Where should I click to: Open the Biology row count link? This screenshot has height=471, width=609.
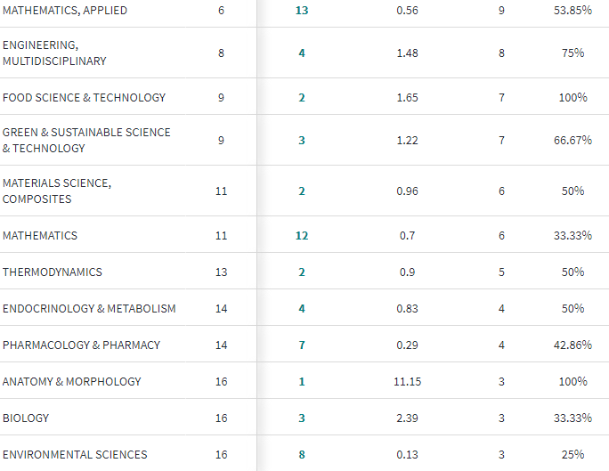click(301, 418)
